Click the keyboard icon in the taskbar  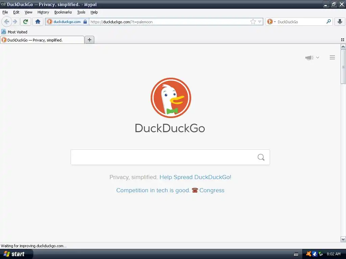pos(296,254)
